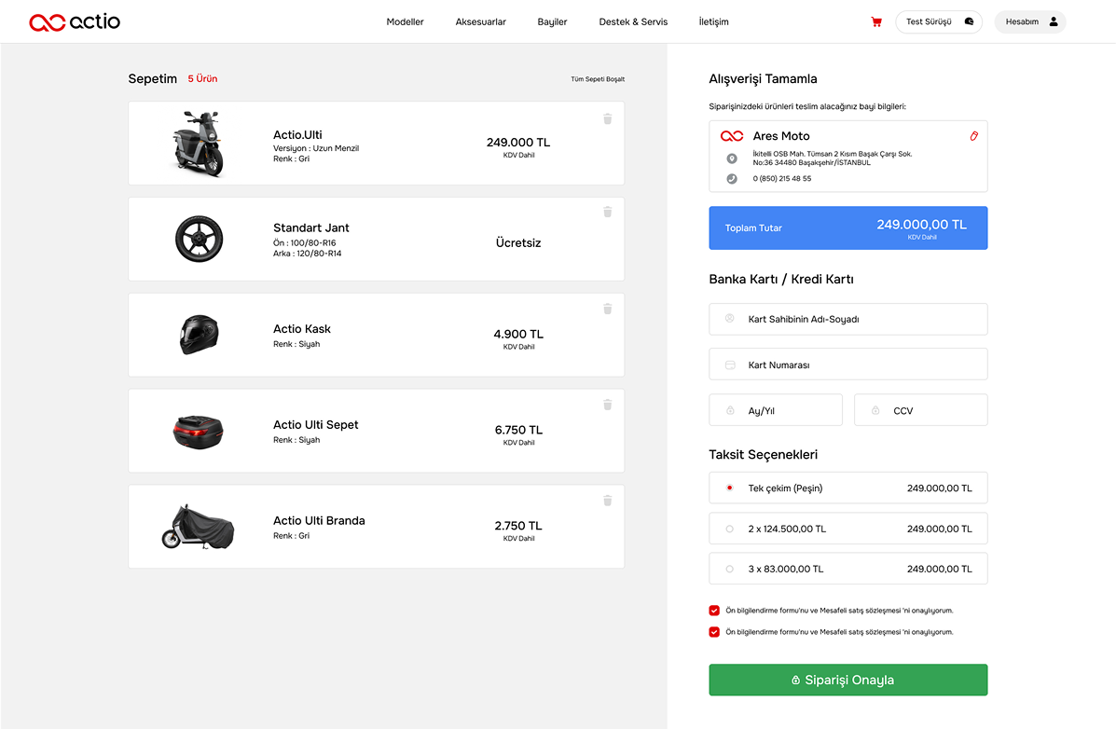Click the Actio Kask product name
This screenshot has height=729, width=1116.
pyautogui.click(x=302, y=329)
